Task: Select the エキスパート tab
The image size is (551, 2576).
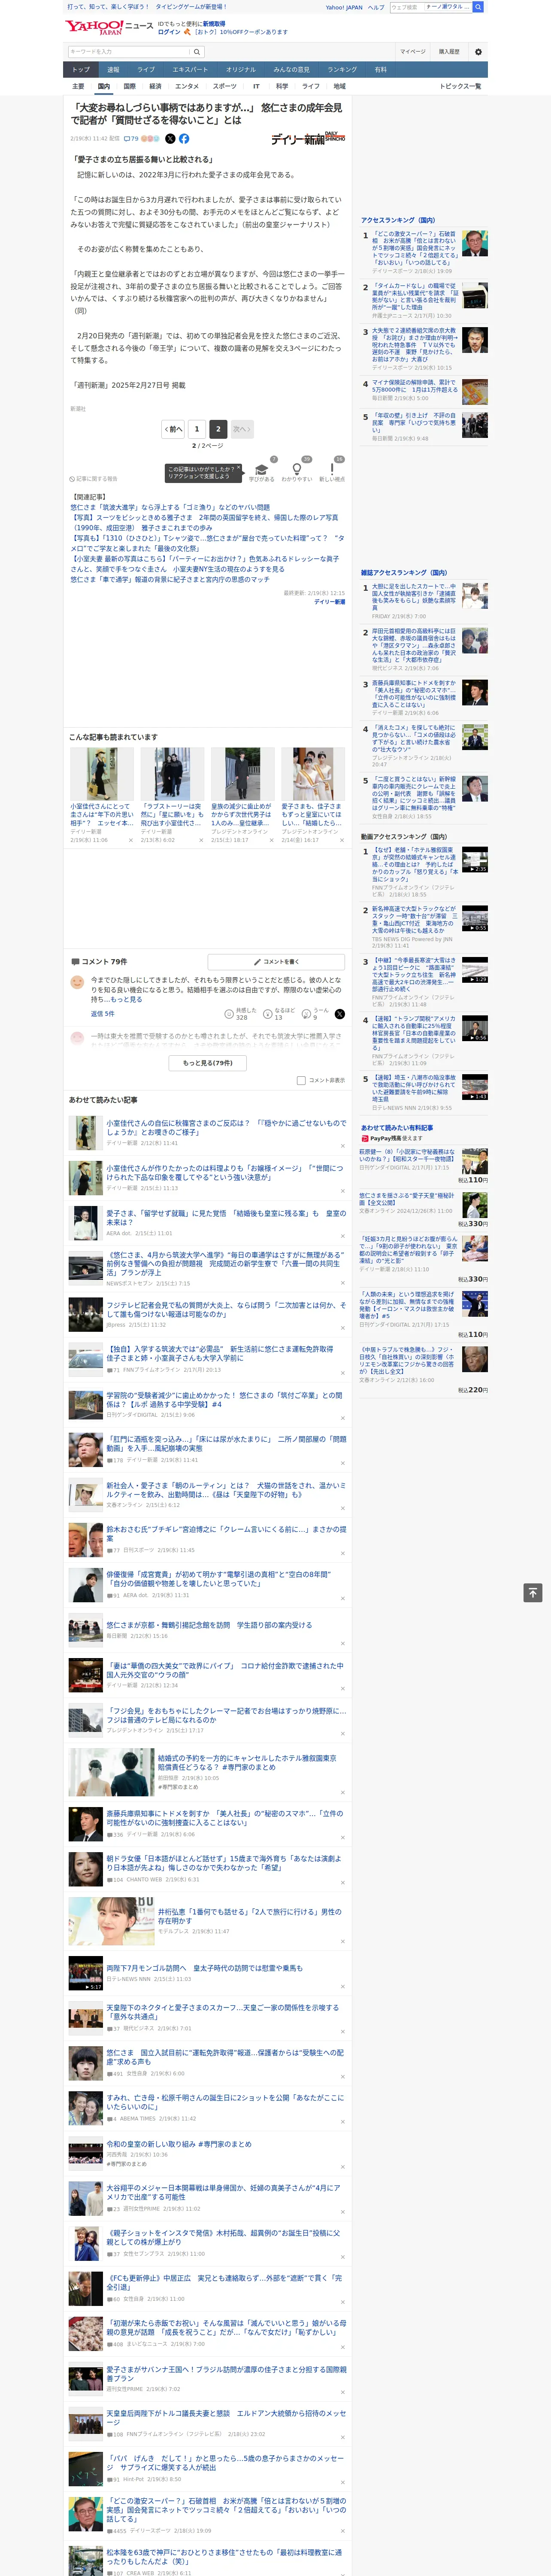Action: [x=190, y=70]
